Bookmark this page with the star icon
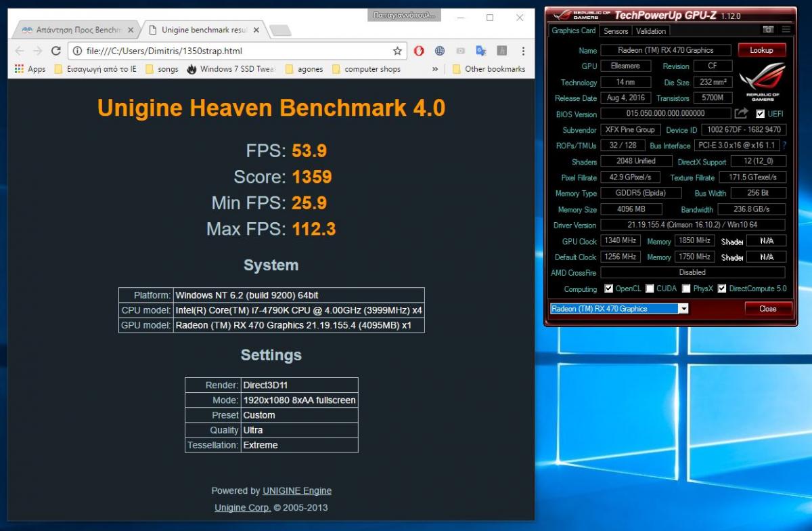This screenshot has height=531, width=812. [397, 51]
